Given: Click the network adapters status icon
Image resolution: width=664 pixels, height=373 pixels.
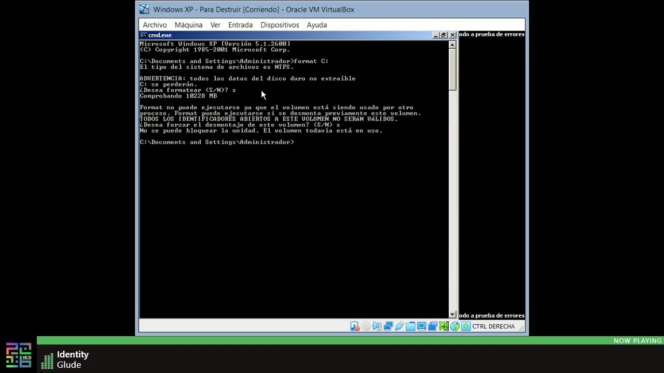Looking at the screenshot, I should 388,326.
